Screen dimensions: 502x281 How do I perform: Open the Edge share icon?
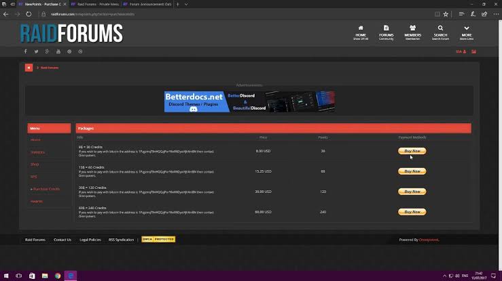click(x=484, y=14)
